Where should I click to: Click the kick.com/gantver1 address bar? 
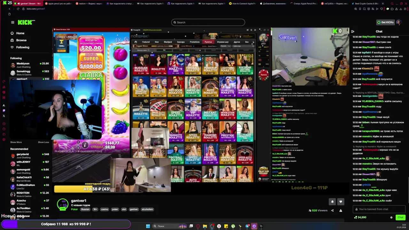coord(35,9)
